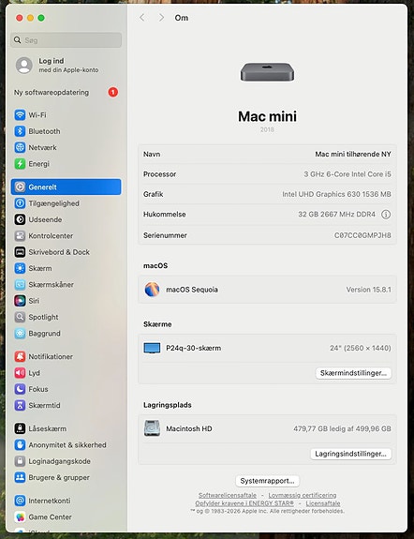The width and height of the screenshot is (414, 539).
Task: Open the Siri icon in sidebar
Action: (20, 301)
